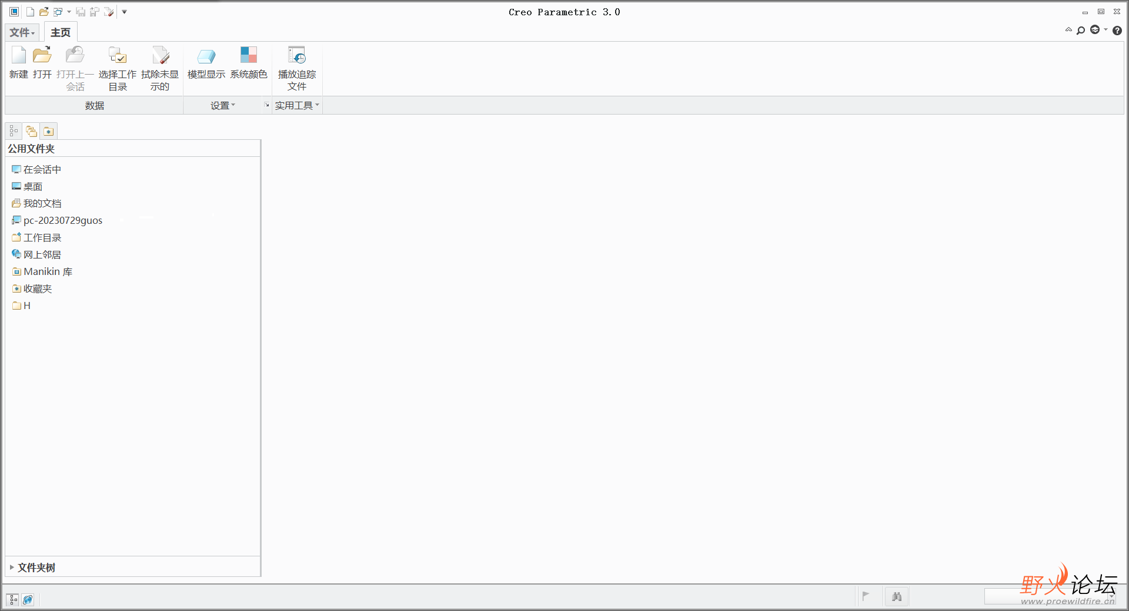Select 收藏夹 in common folders
The image size is (1129, 611).
[x=32, y=288]
